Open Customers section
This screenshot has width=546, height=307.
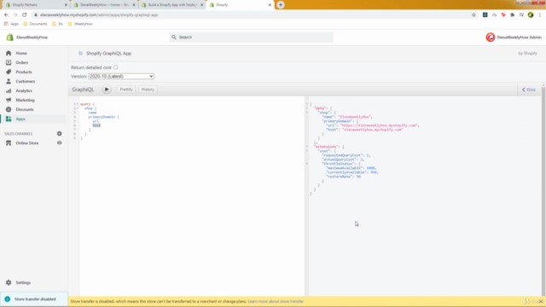tap(26, 82)
